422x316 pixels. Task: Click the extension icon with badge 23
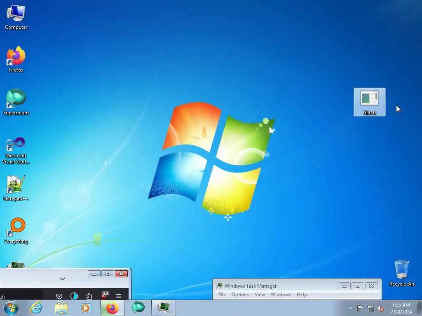point(104,295)
